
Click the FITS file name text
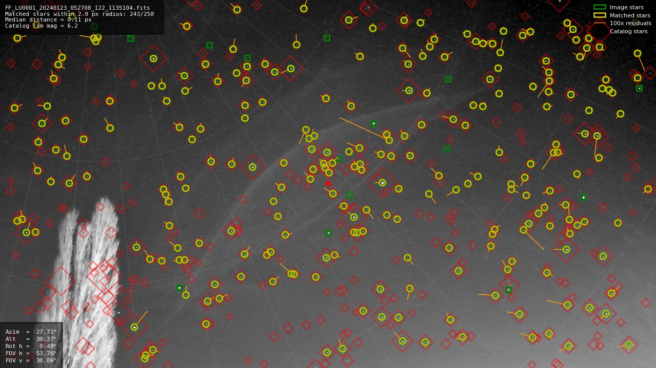point(77,8)
